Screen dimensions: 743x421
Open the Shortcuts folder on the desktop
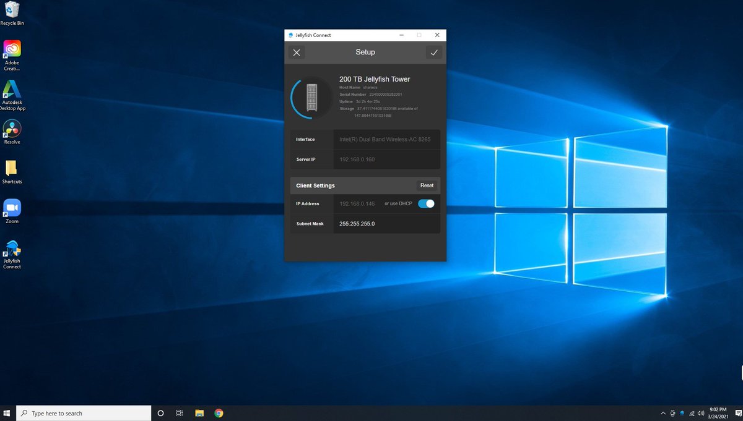coord(12,172)
